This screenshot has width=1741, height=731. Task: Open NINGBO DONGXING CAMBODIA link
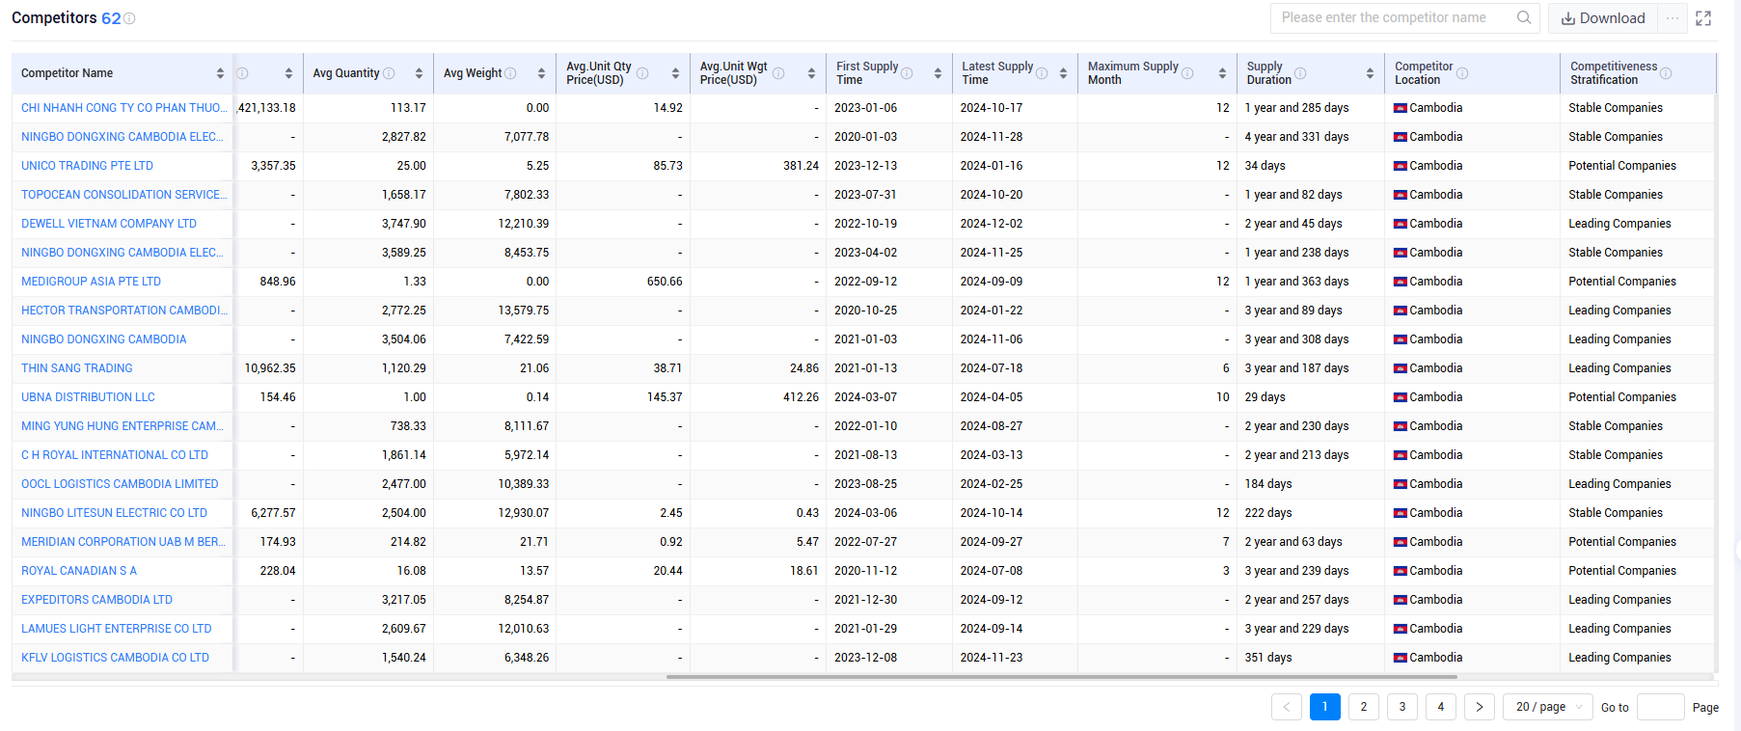pos(104,339)
